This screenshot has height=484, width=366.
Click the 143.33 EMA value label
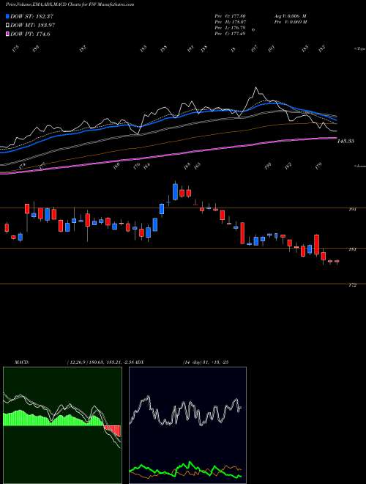tap(346, 141)
